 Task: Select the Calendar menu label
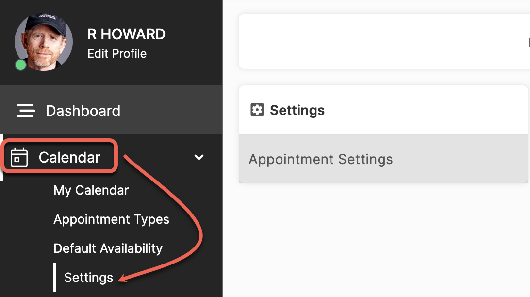69,157
